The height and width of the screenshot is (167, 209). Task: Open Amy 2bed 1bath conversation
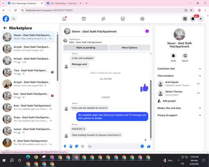(x=28, y=107)
